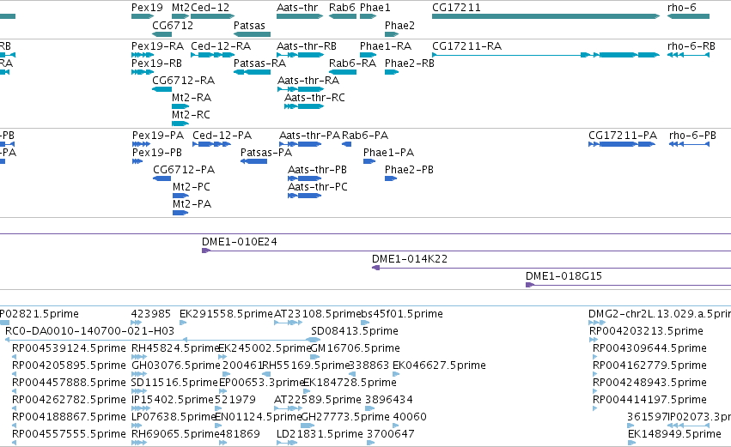Viewport: 731px width, 447px height.
Task: Click the CG17211 gene span bar
Action: click(546, 16)
